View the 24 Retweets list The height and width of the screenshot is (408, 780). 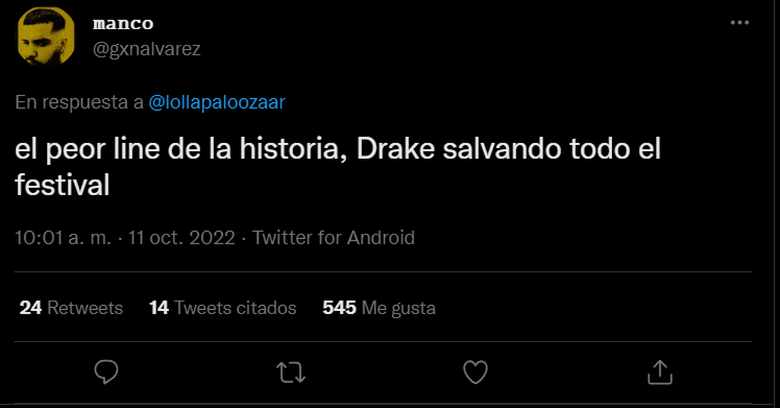[x=71, y=308]
